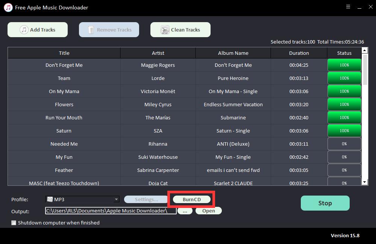Screen dimensions: 376x244
Task: Click album cell 'emails i can't send fwd'
Action: [233, 170]
